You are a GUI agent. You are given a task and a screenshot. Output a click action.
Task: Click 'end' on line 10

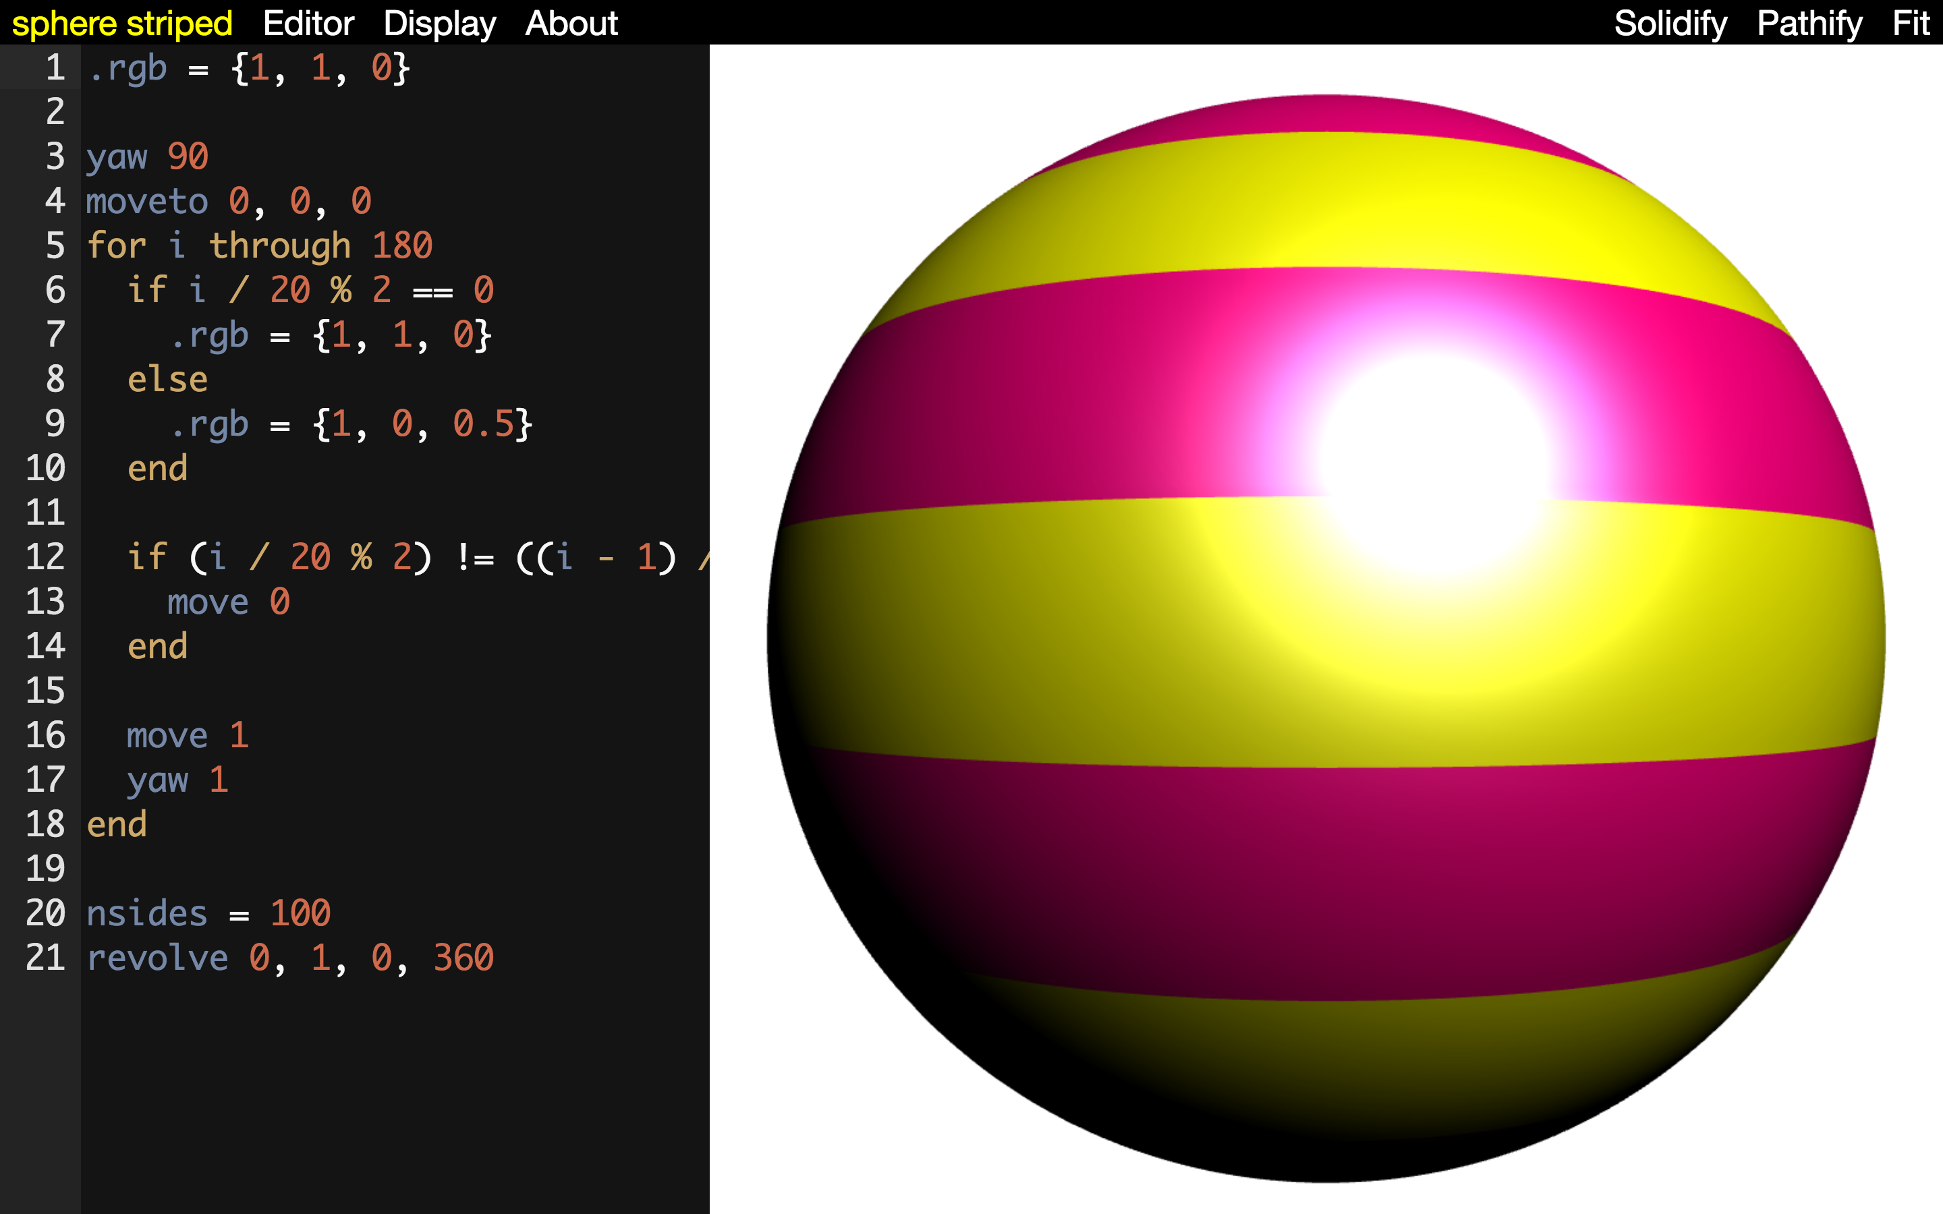click(x=157, y=468)
